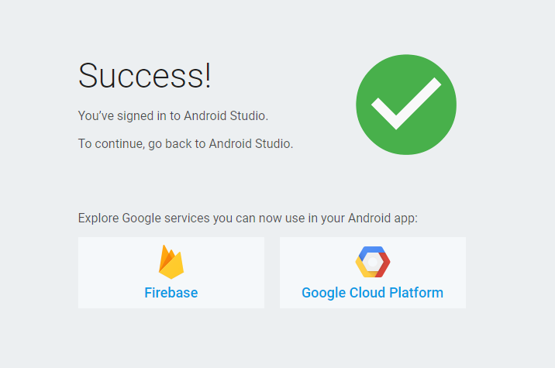Open the Google Cloud Platform text link
This screenshot has height=368, width=555.
372,293
